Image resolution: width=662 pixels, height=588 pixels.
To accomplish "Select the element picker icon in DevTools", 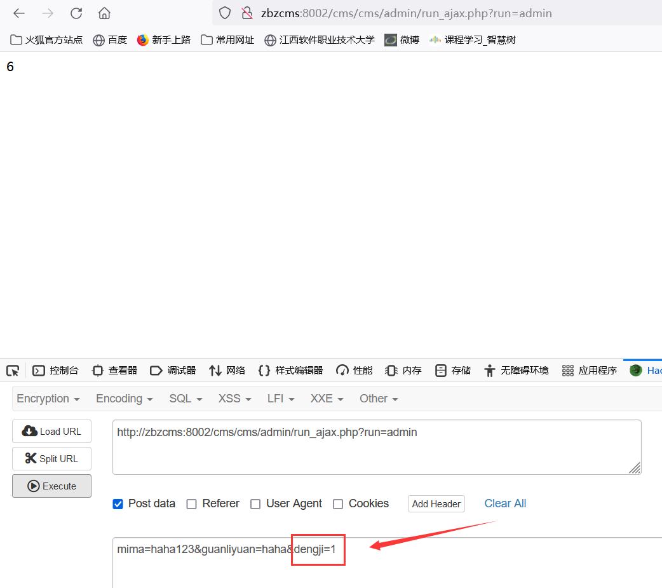I will pos(13,370).
